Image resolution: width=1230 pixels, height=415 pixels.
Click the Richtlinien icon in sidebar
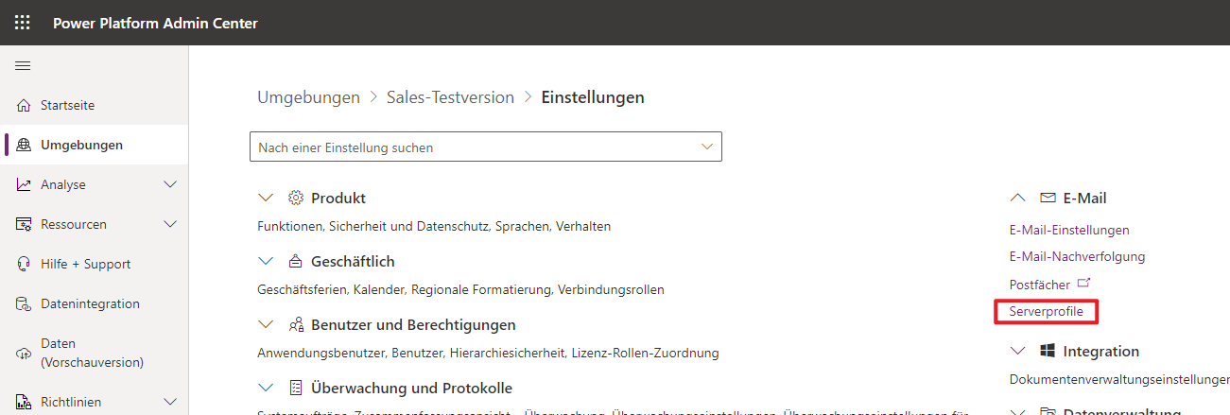[24, 402]
